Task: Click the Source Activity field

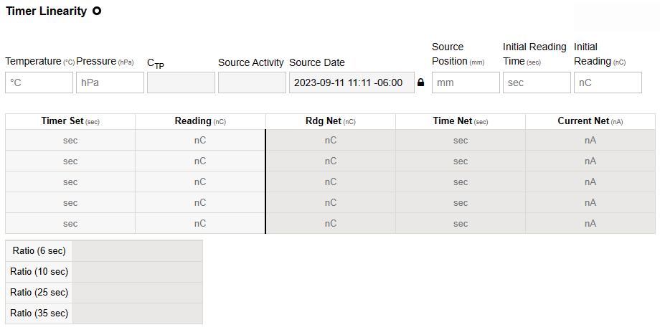Action: coord(252,82)
